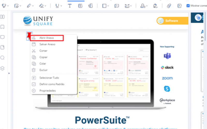Select the text callout tool
Viewport: 207px width, 129px height.
click(x=91, y=6)
